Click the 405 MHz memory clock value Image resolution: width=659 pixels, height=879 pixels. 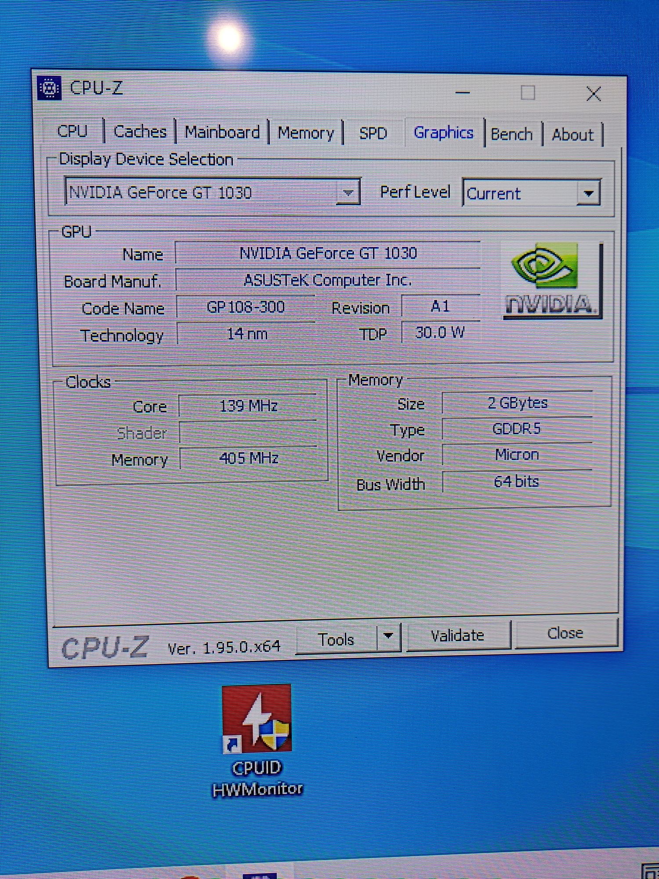point(249,458)
